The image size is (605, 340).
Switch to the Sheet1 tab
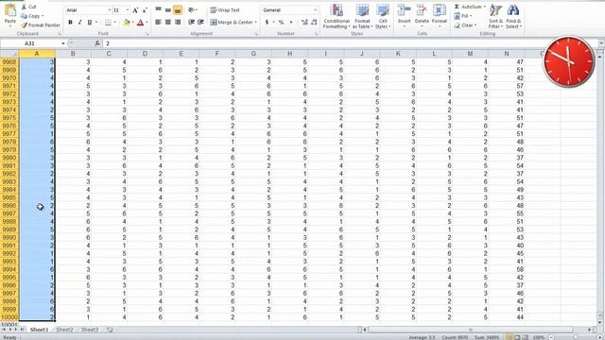pos(39,330)
